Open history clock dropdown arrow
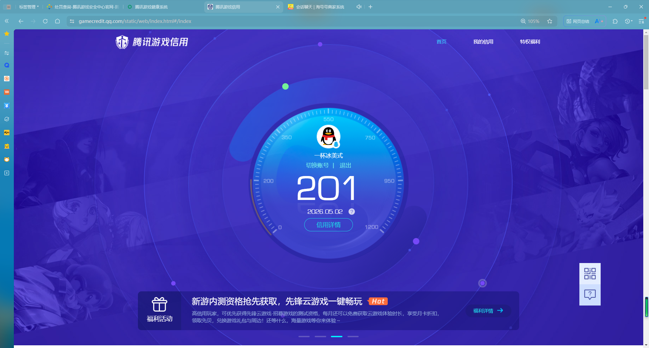Screen dimensions: 649x348 632,21
